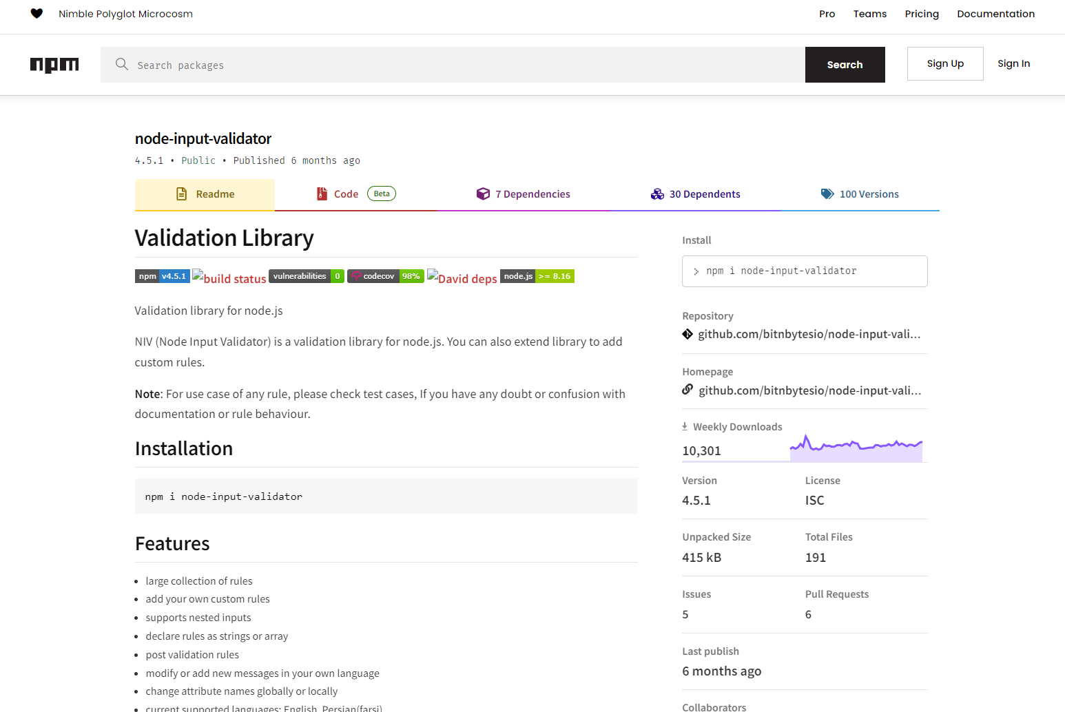
Task: Open the npm v4.5.1 badge
Action: (x=163, y=276)
